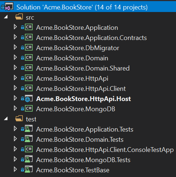
Task: Expand the Acme.BookStore.Domain project node
Action: [x=15, y=57]
